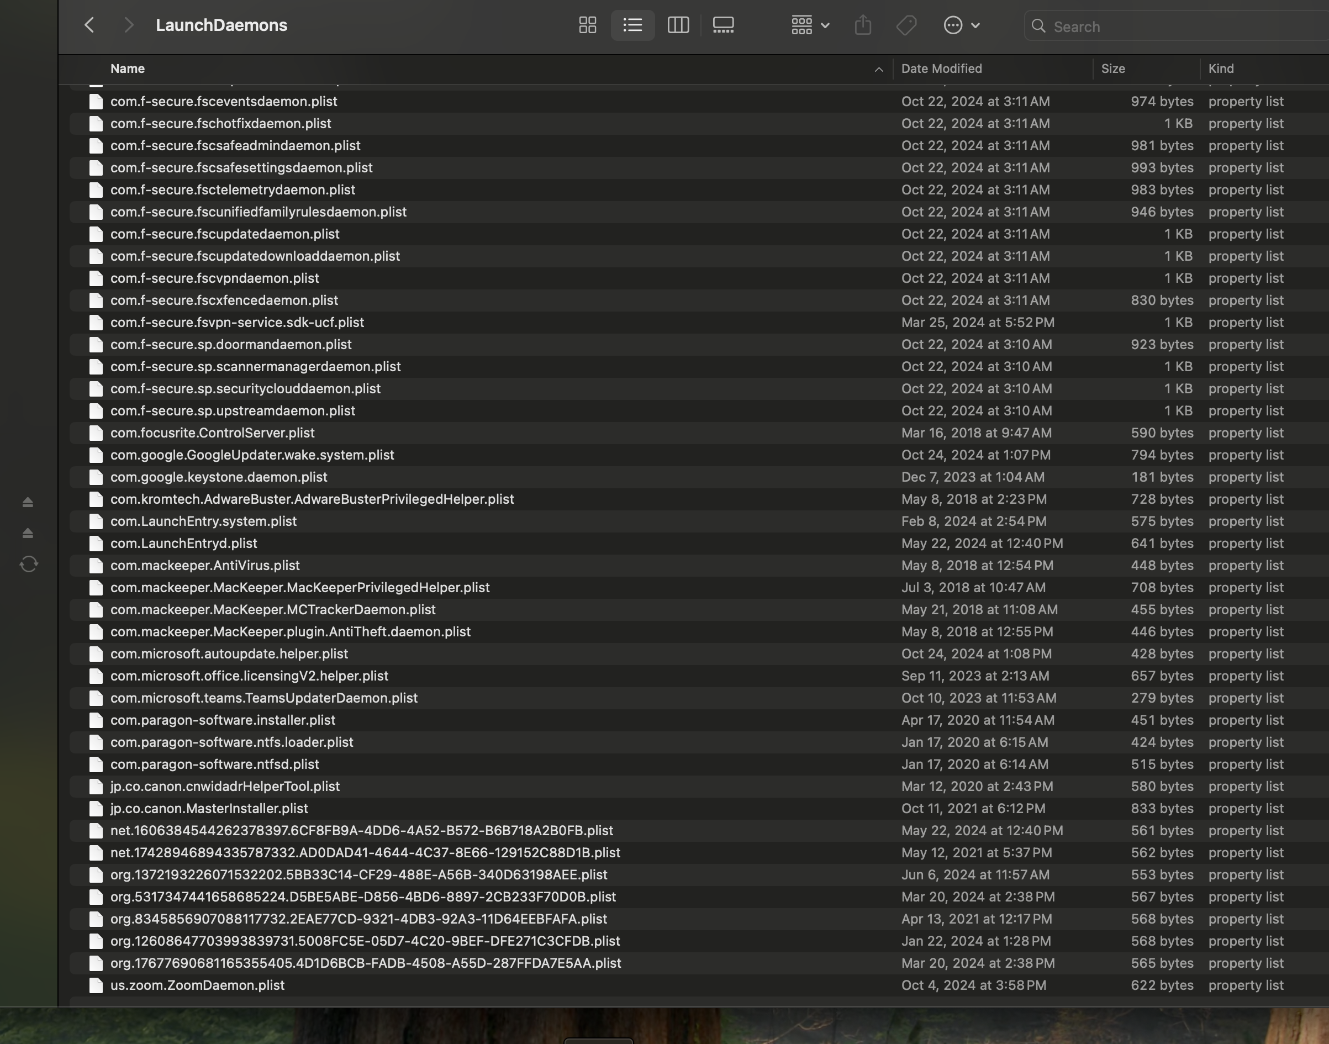Sort files by Kind column header
This screenshot has width=1329, height=1044.
click(1221, 68)
